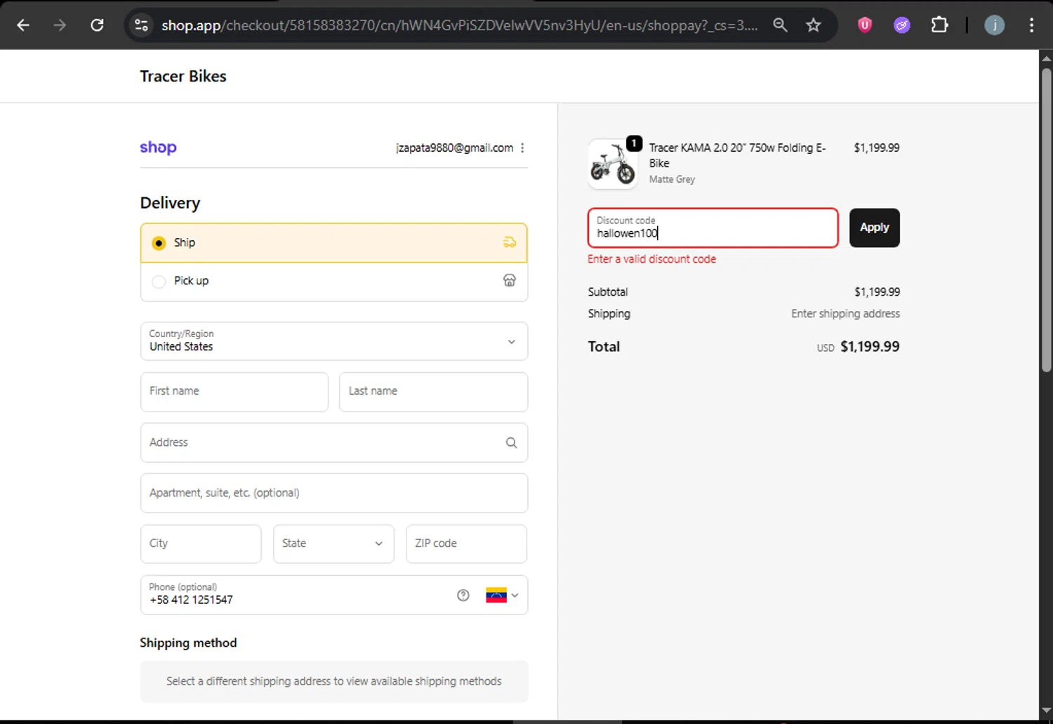Click the phone help question mark icon

click(x=463, y=595)
